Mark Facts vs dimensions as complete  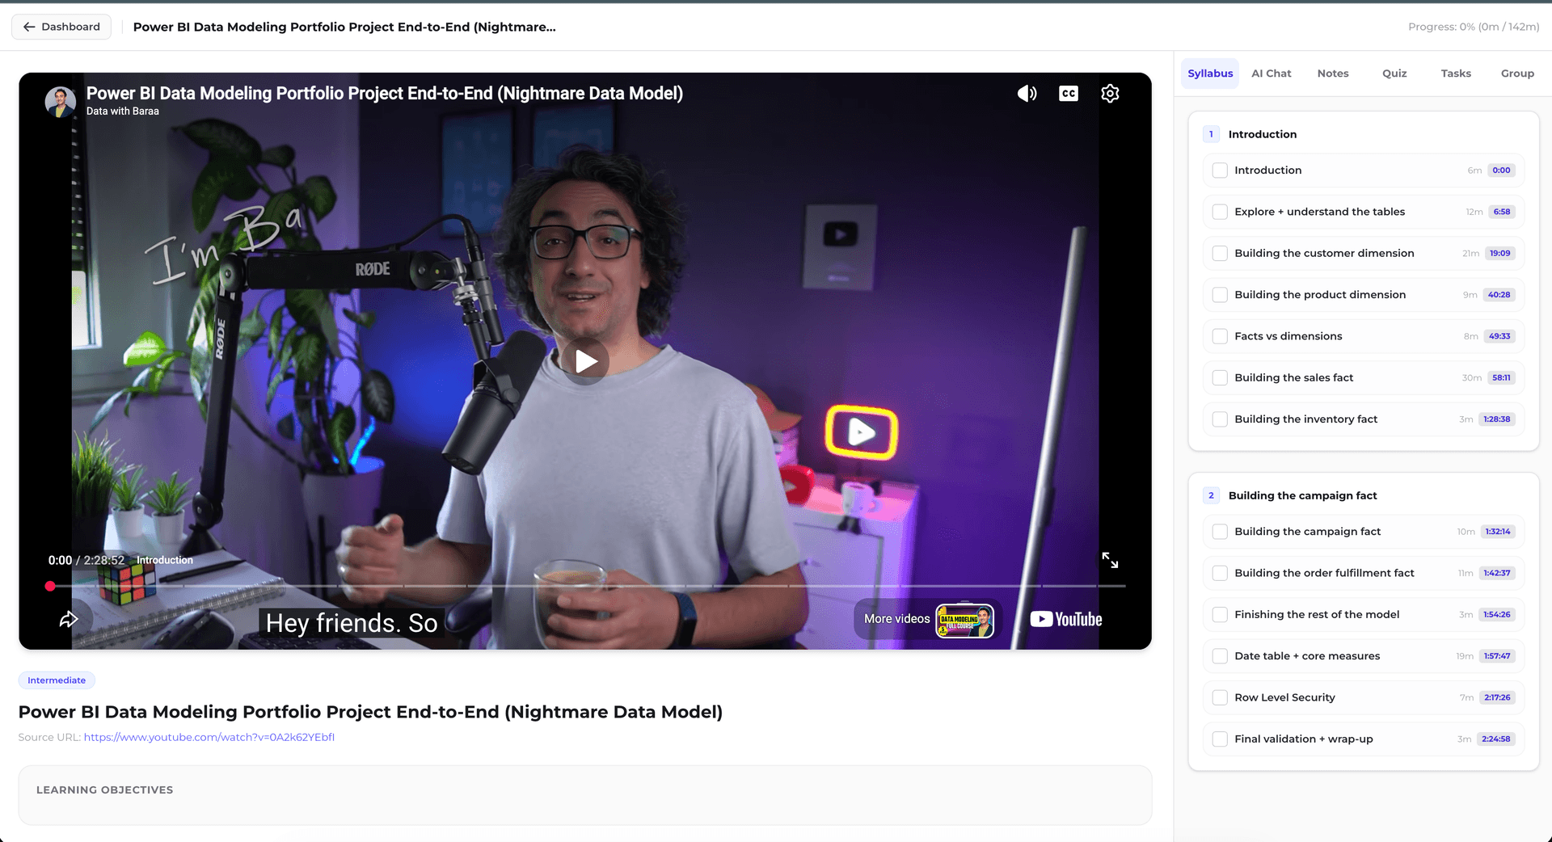tap(1220, 336)
